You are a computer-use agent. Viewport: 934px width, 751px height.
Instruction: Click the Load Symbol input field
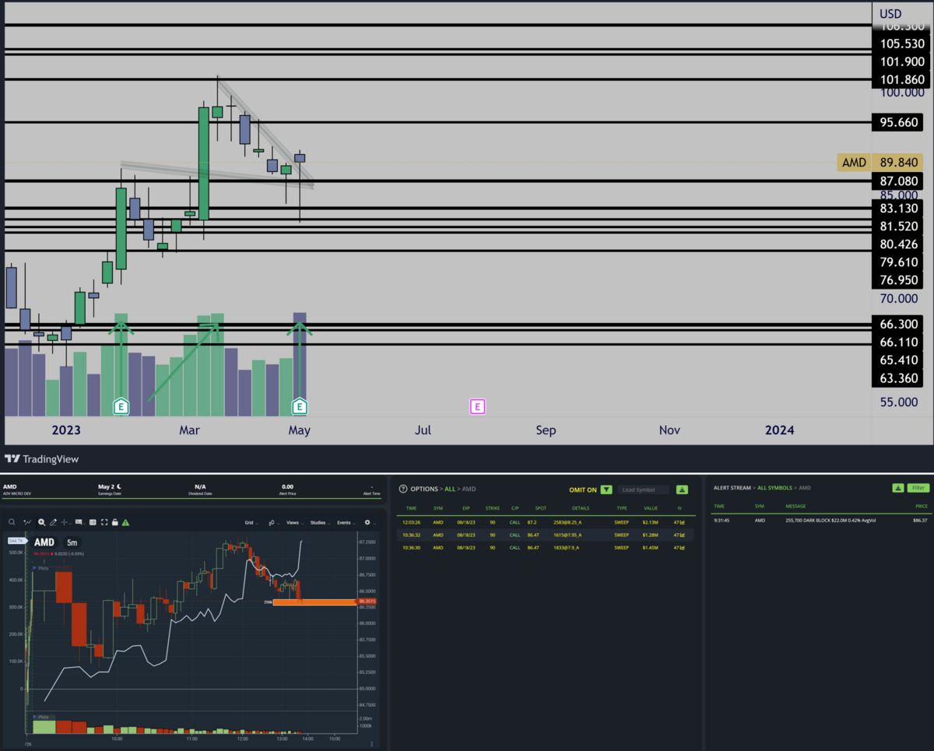[x=643, y=490]
